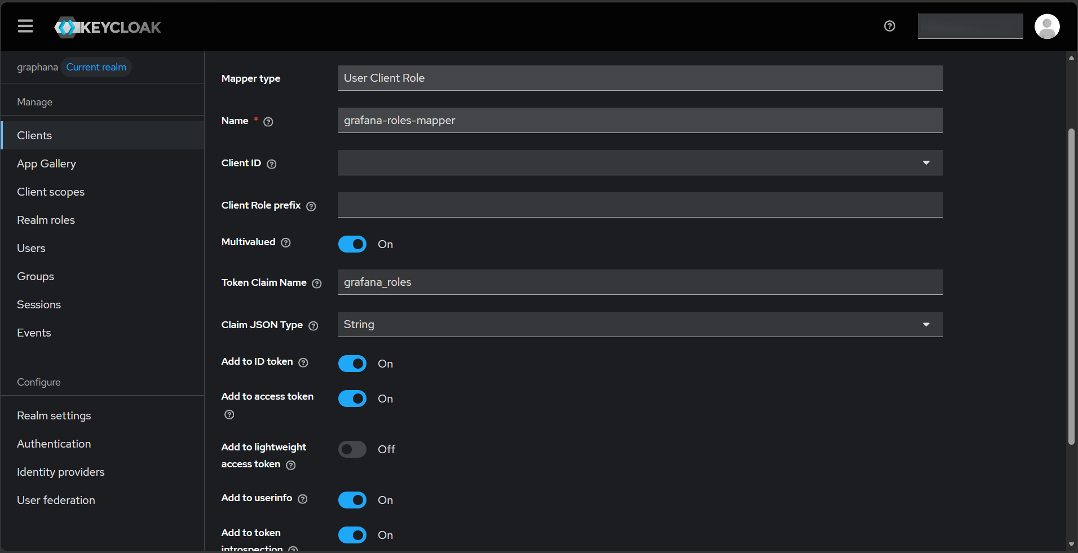Open the user avatar menu
Screen dimensions: 1078x553
point(1047,26)
